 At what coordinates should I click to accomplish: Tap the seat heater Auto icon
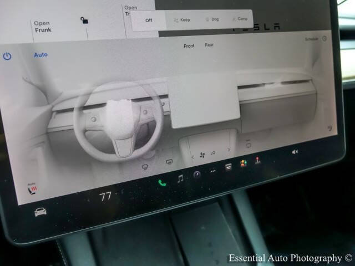[32, 188]
